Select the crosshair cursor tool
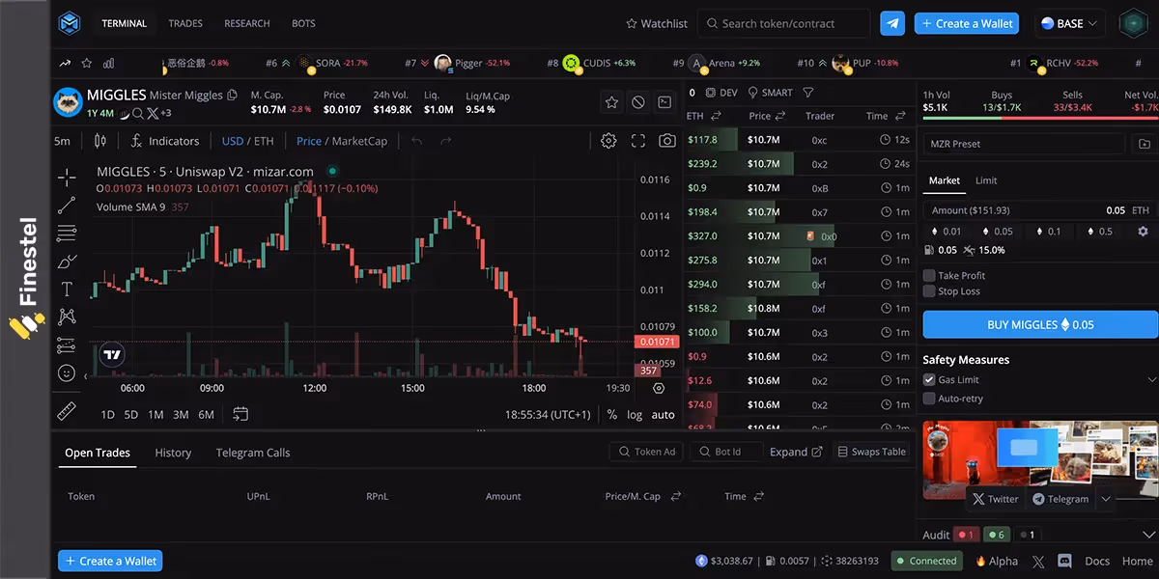1159x579 pixels. point(67,177)
